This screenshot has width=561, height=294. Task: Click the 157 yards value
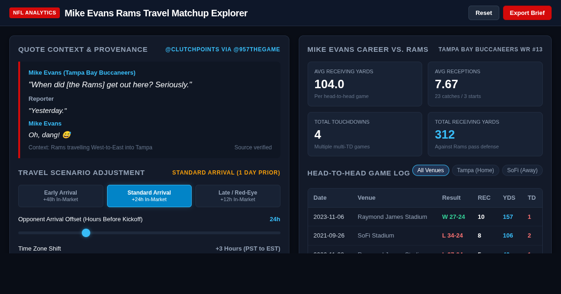click(508, 217)
